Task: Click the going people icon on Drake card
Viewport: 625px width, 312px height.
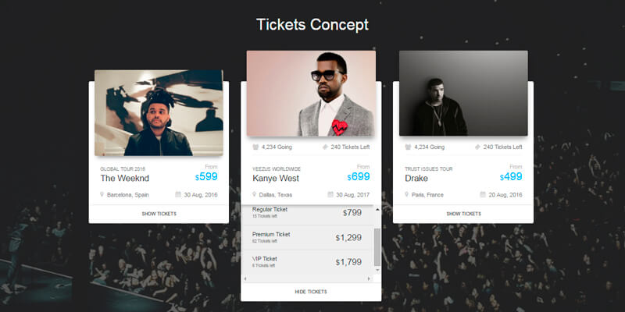Action: [x=407, y=147]
